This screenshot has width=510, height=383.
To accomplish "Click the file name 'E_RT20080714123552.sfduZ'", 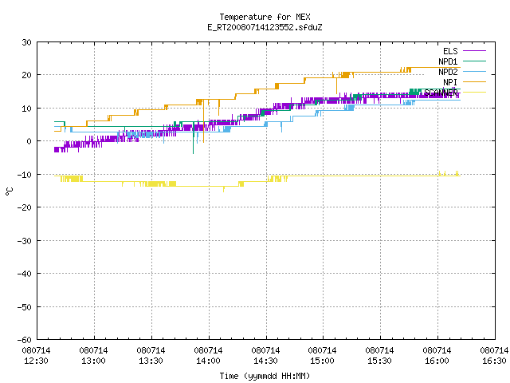I will click(x=265, y=27).
